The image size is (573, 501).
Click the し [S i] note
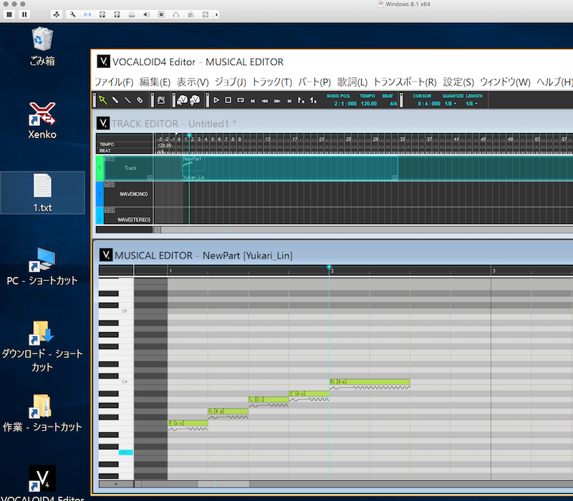pyautogui.click(x=268, y=399)
